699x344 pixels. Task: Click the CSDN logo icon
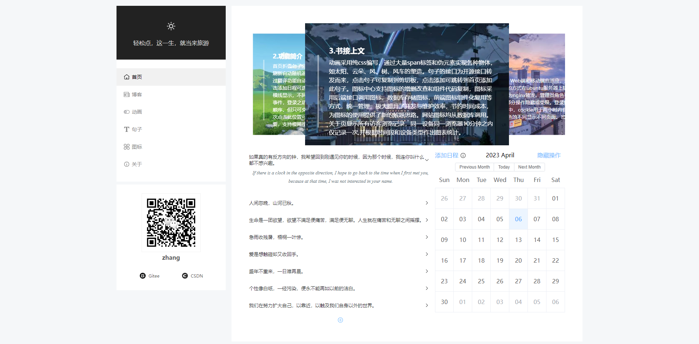coord(185,276)
